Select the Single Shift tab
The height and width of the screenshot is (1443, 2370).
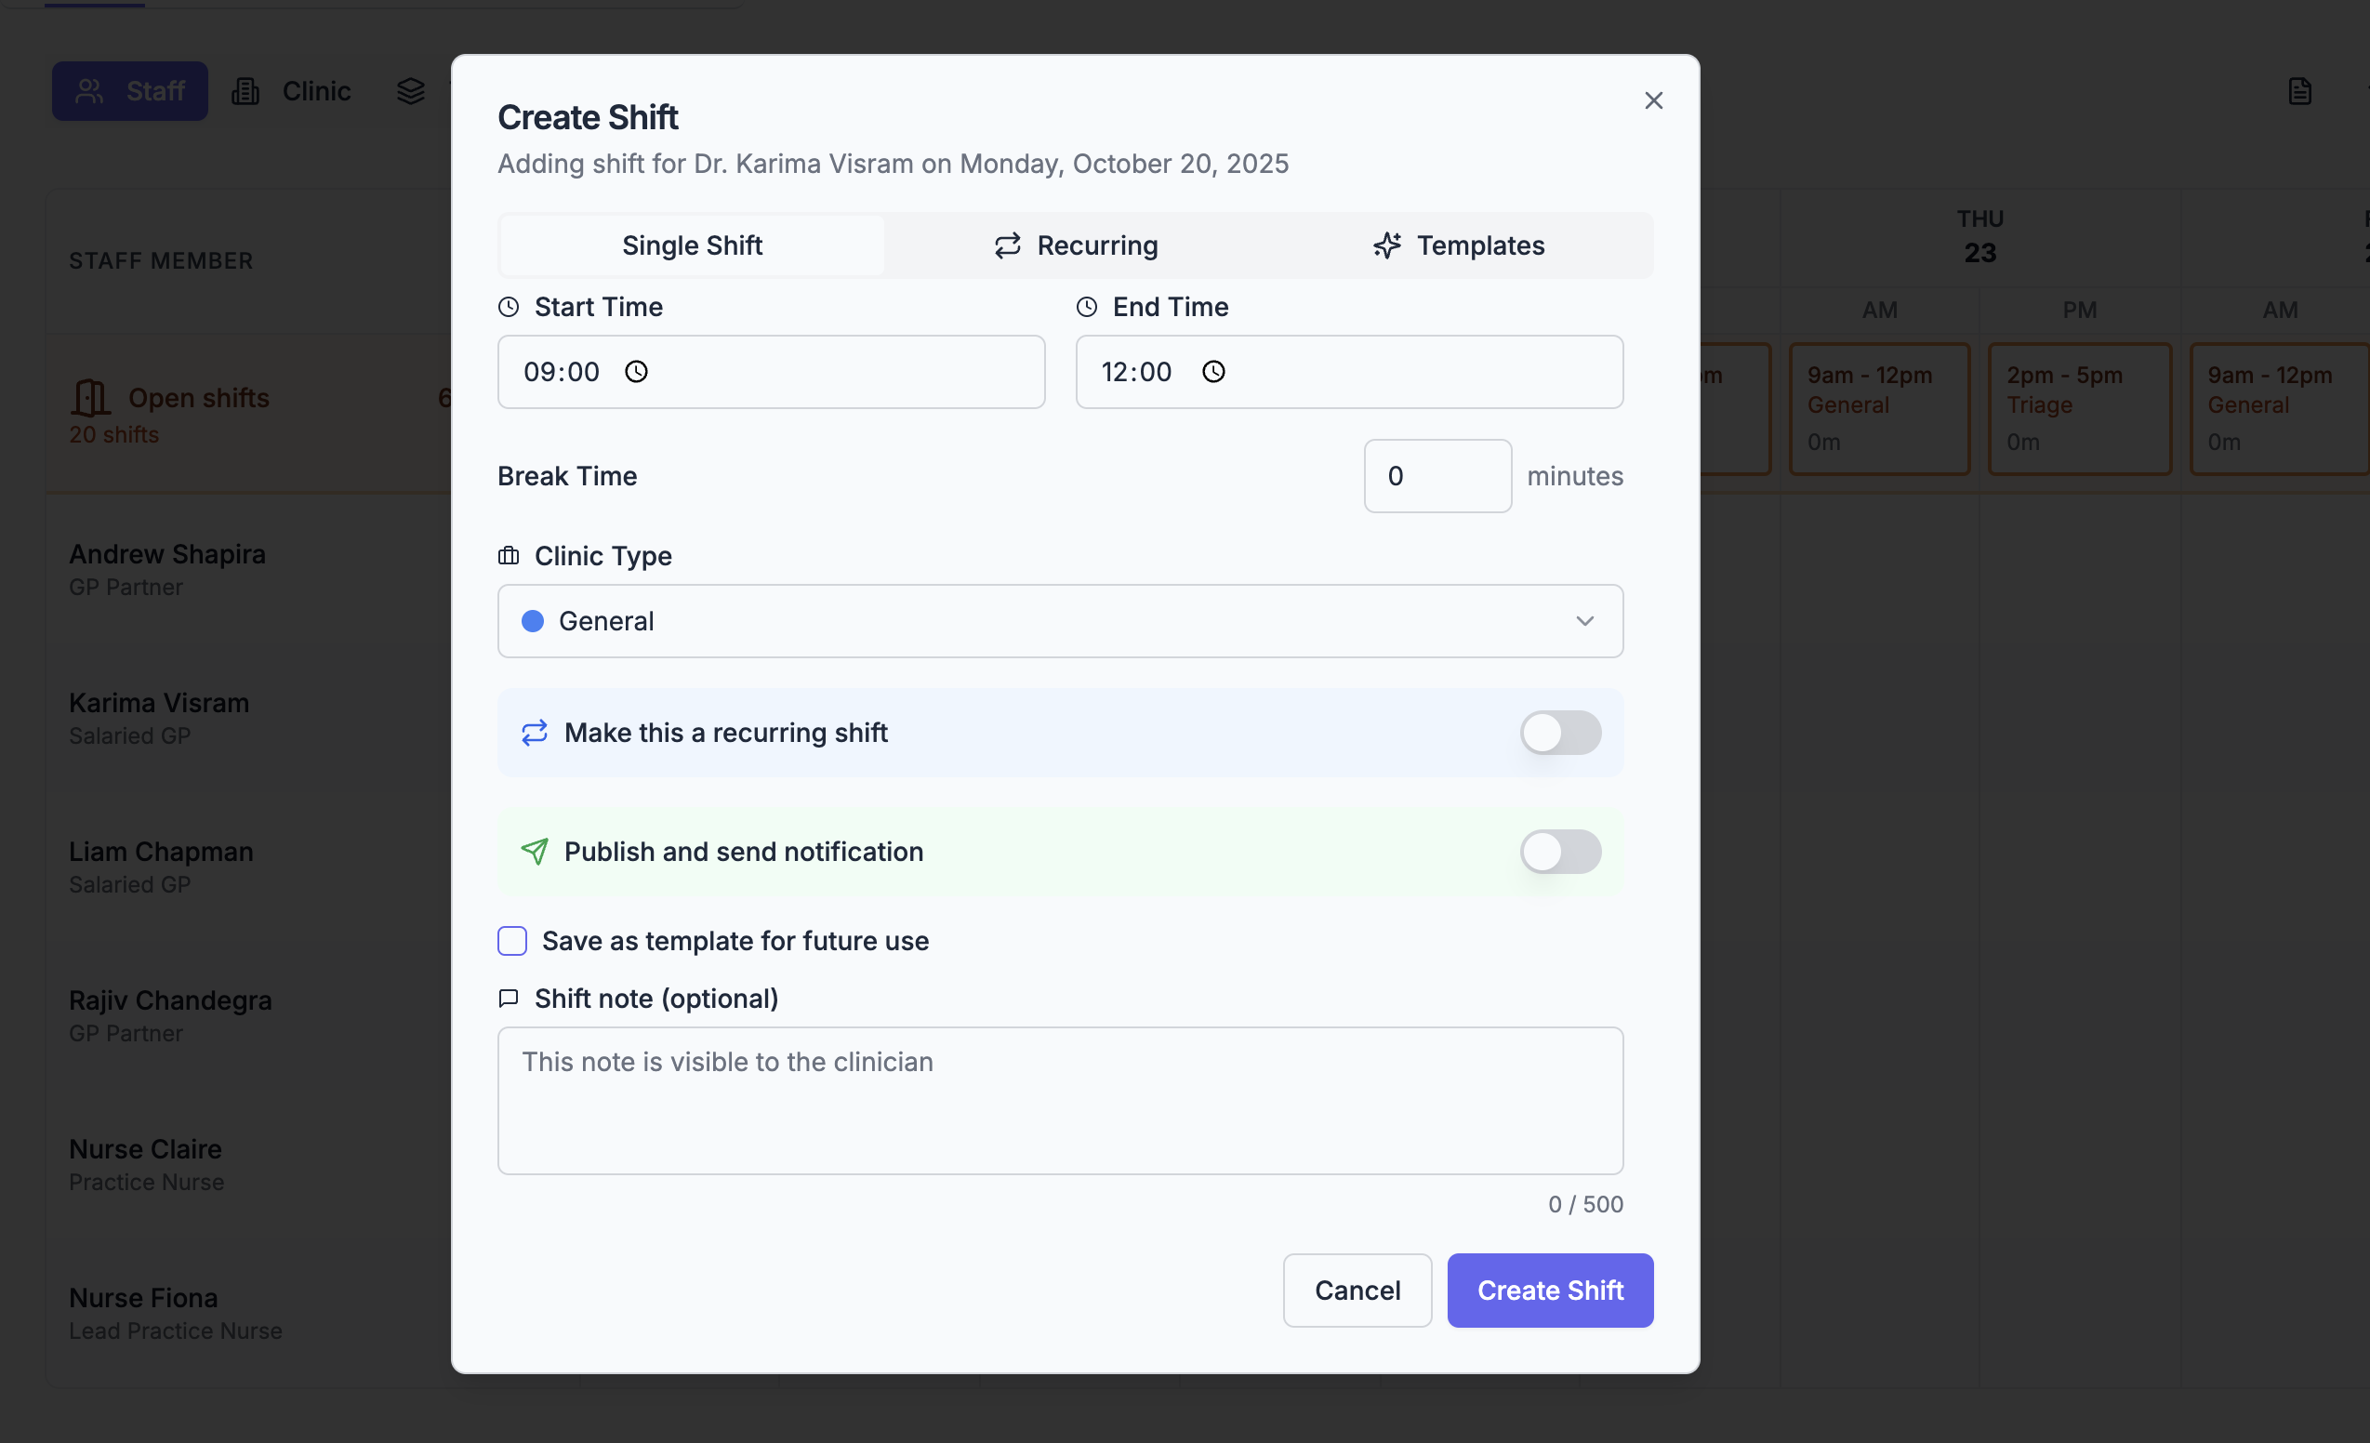click(692, 245)
